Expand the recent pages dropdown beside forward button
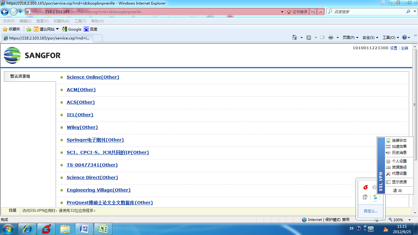418x235 pixels. tap(21, 12)
